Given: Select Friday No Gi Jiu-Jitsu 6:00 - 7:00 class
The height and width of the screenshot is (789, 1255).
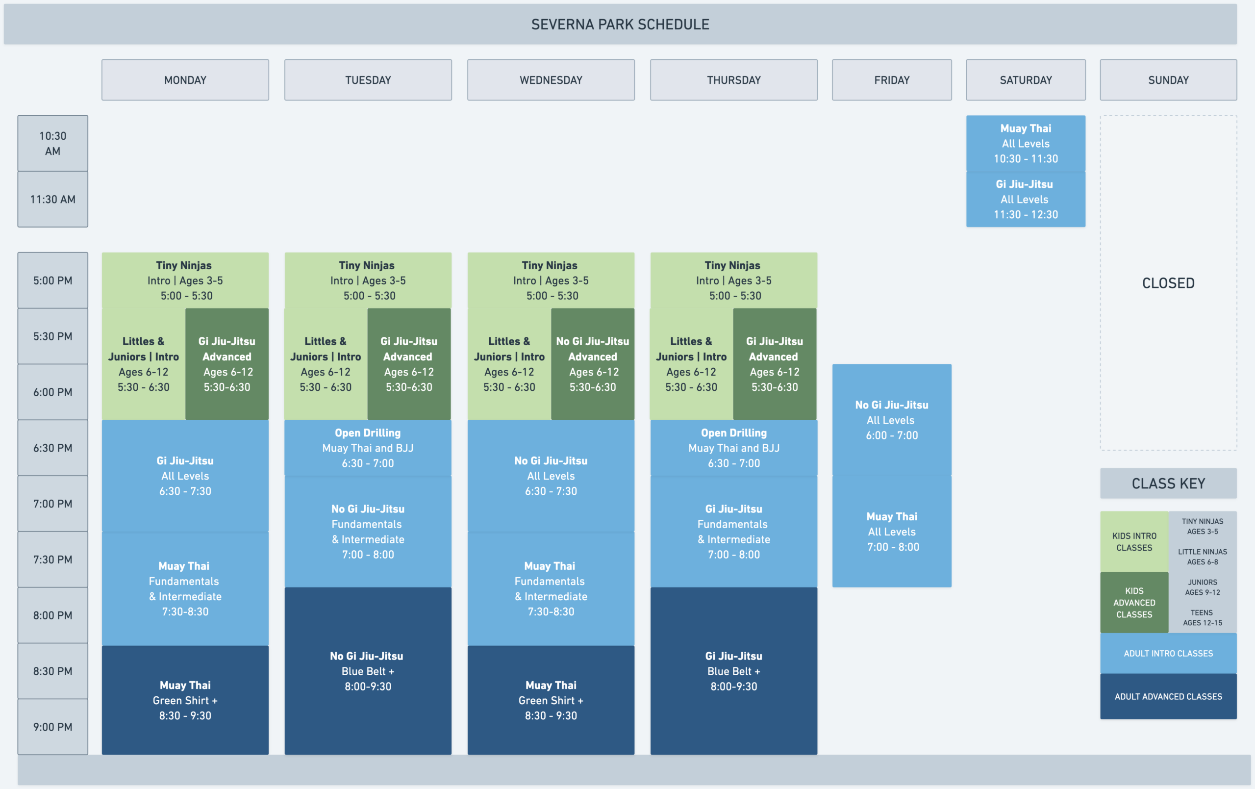Looking at the screenshot, I should [x=892, y=420].
